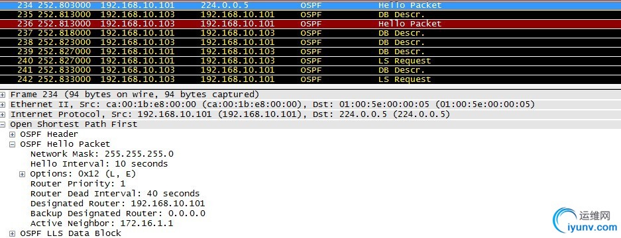Select packet 239 DB Descr. row

310,52
